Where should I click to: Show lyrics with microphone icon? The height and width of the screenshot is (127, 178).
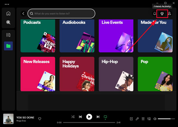pos(137,119)
